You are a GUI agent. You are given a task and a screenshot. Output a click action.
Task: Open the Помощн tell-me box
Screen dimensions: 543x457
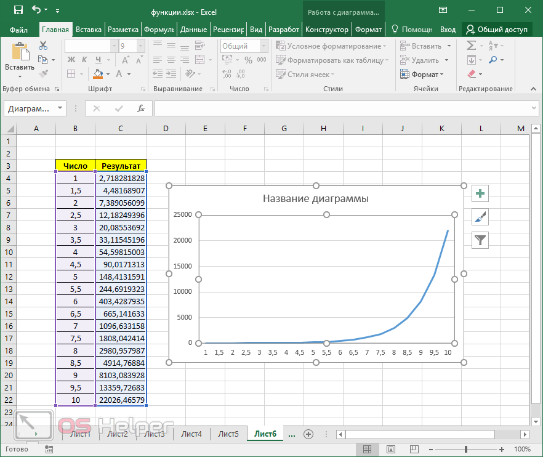(412, 30)
